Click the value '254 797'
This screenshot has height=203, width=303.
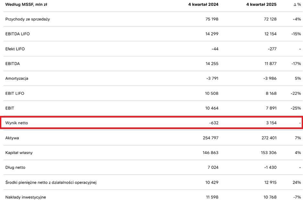tap(211, 138)
